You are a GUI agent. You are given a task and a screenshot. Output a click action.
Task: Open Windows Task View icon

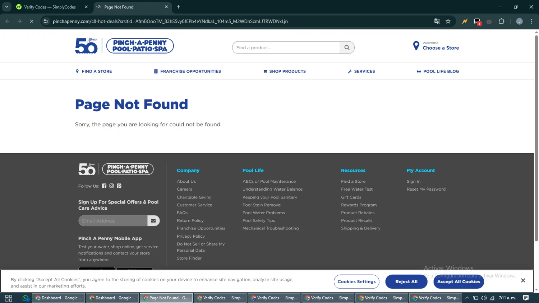coord(9,298)
